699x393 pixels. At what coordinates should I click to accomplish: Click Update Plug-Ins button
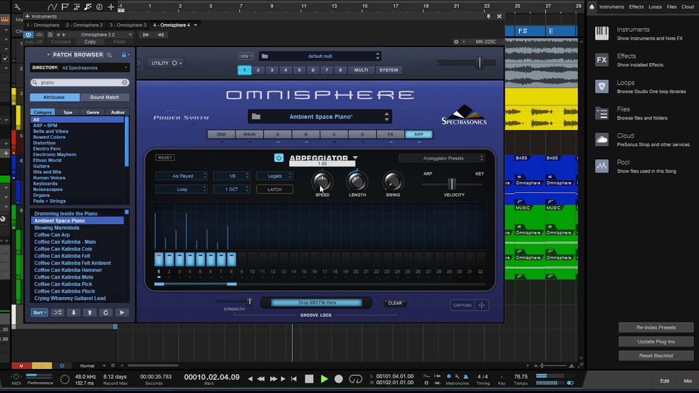[656, 342]
